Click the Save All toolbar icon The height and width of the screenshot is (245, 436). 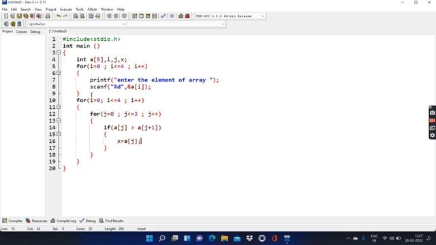pyautogui.click(x=26, y=16)
